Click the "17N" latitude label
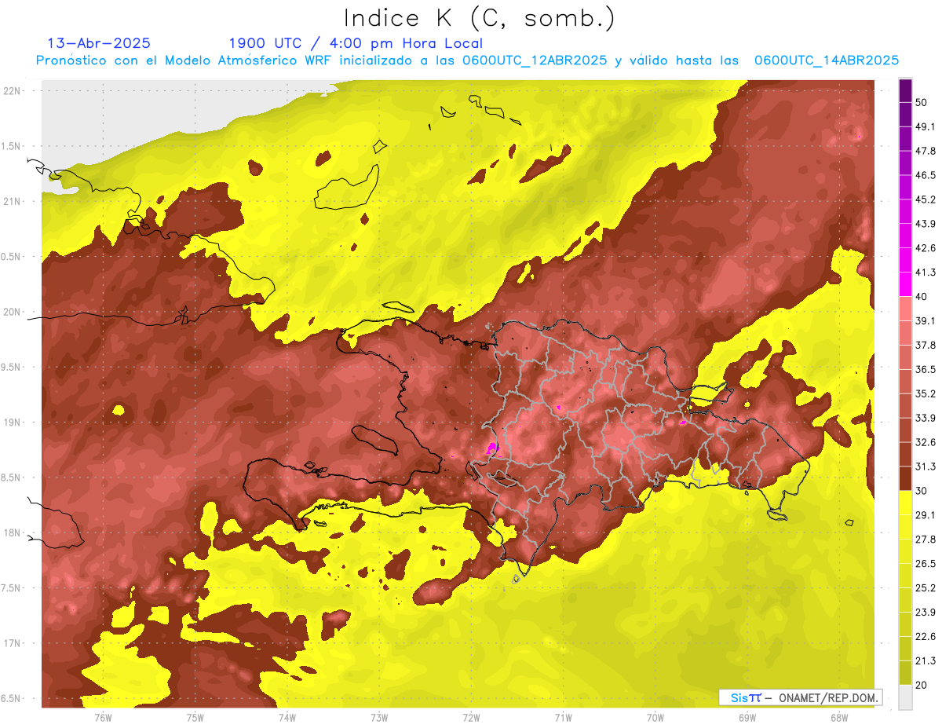 tap(13, 643)
